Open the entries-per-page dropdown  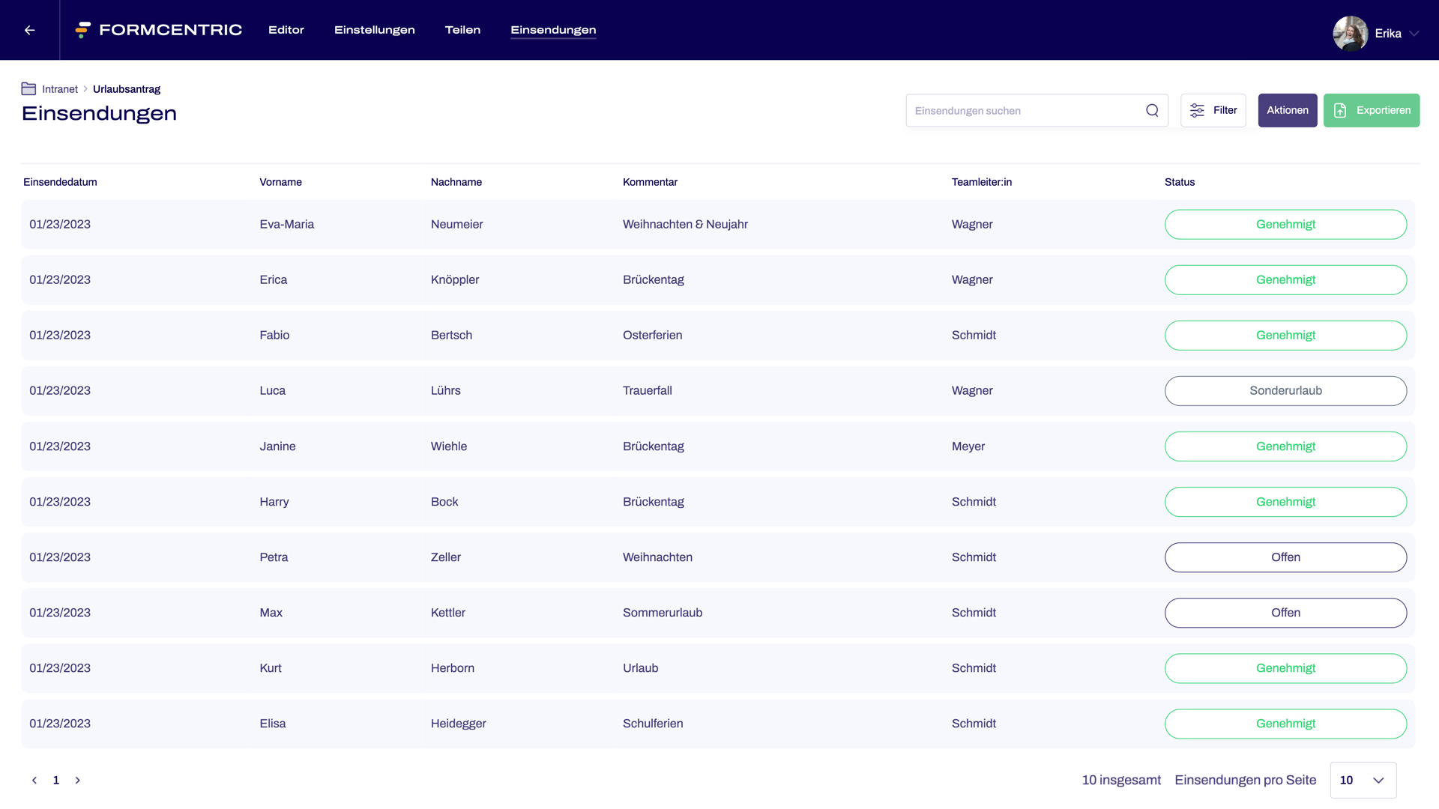(1363, 781)
